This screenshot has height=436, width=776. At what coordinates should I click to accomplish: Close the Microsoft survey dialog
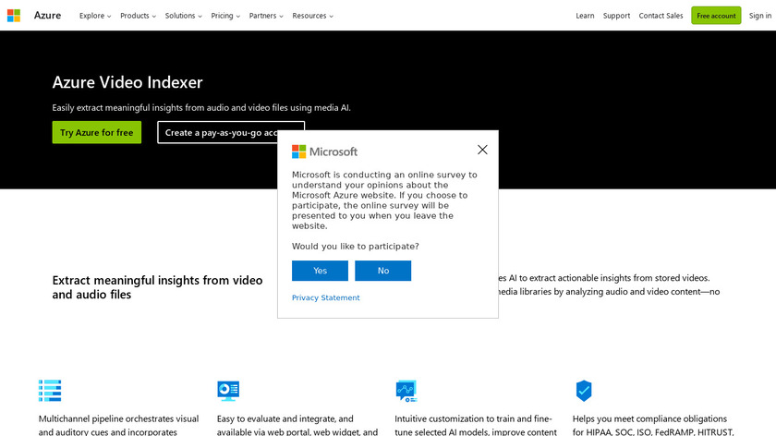tap(482, 150)
